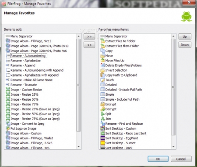Confirm changes with OK

[158, 159]
